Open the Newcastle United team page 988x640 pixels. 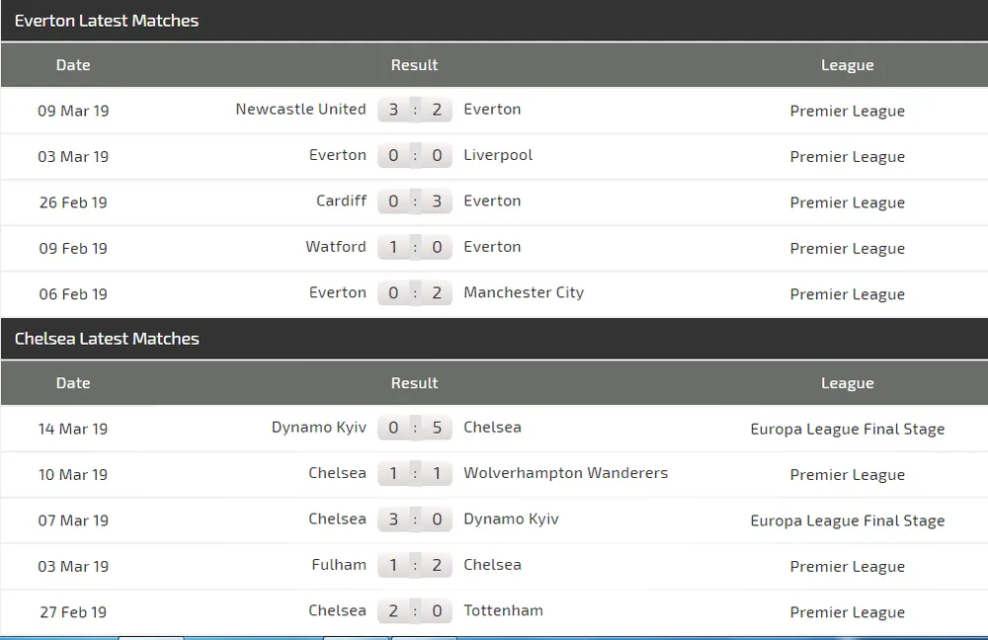tap(300, 110)
